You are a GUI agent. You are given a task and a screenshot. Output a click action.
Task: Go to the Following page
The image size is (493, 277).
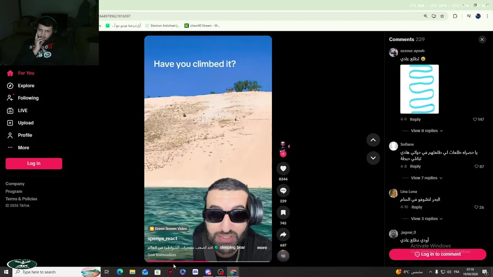[28, 98]
